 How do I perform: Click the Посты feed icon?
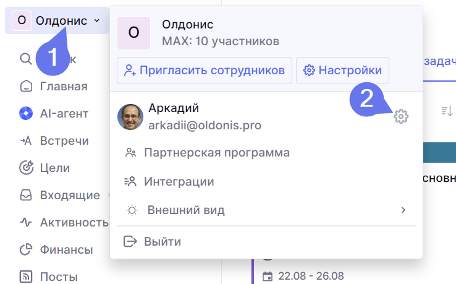26,277
